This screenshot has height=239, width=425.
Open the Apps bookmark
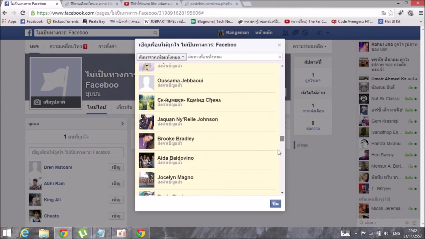9,21
